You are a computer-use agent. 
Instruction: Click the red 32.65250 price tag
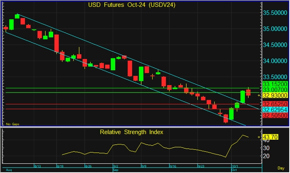[x=274, y=104]
